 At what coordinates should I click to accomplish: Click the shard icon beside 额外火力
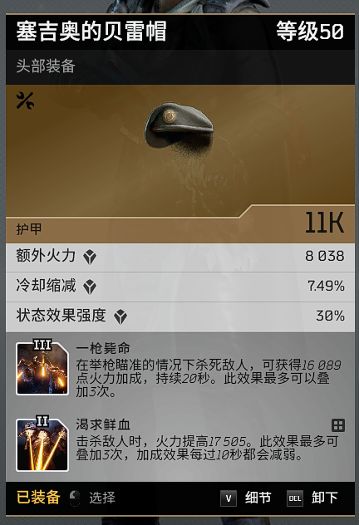pos(90,258)
